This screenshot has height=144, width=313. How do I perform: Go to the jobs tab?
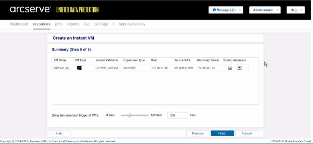click(59, 24)
